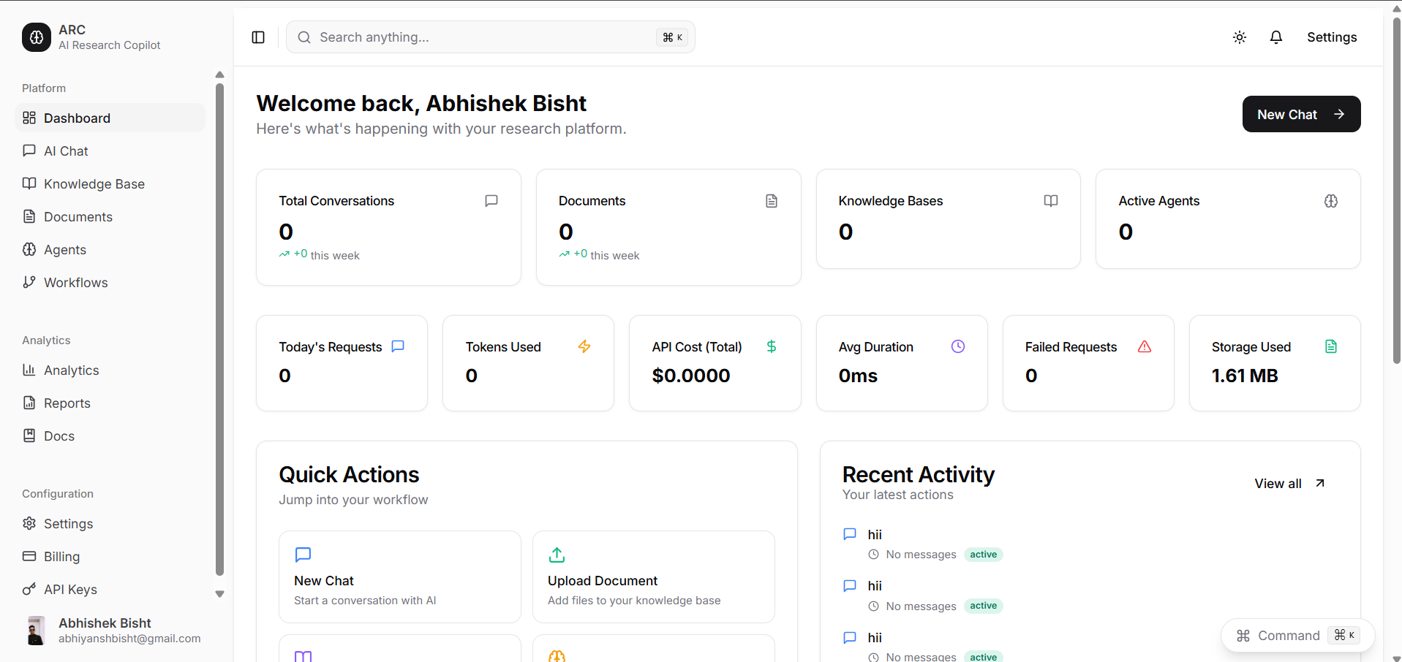Click Tokens Used lightning bolt icon
Viewport: 1402px width, 662px height.
(x=584, y=346)
